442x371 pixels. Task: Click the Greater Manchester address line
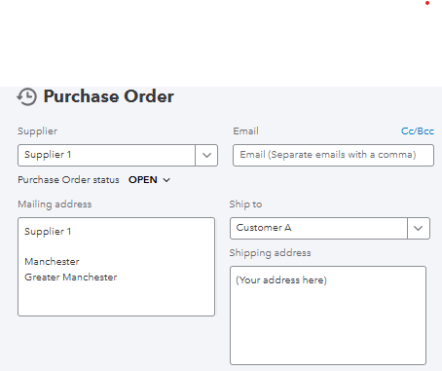pyautogui.click(x=71, y=278)
